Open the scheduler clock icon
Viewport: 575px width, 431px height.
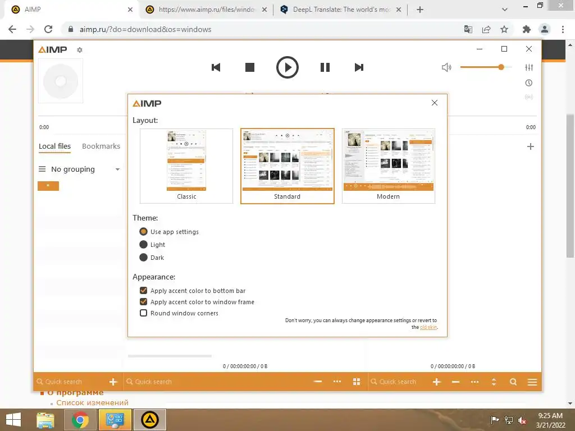pos(529,83)
